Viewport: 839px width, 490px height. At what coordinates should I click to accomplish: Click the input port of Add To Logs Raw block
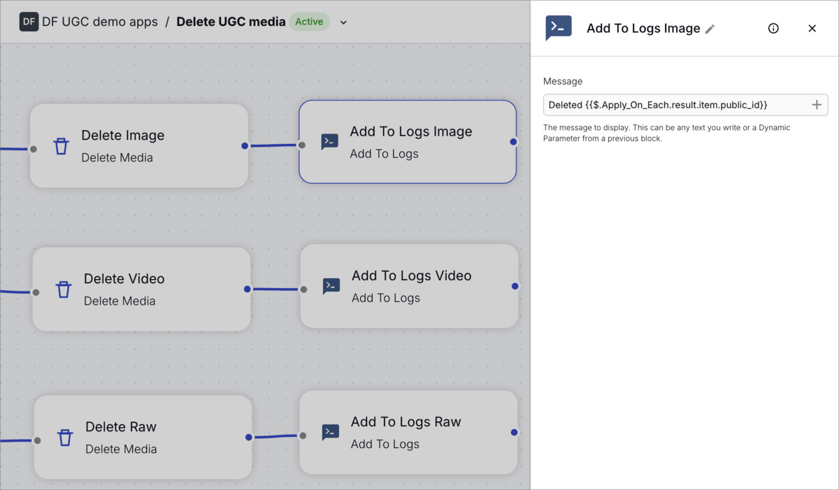[x=303, y=435]
